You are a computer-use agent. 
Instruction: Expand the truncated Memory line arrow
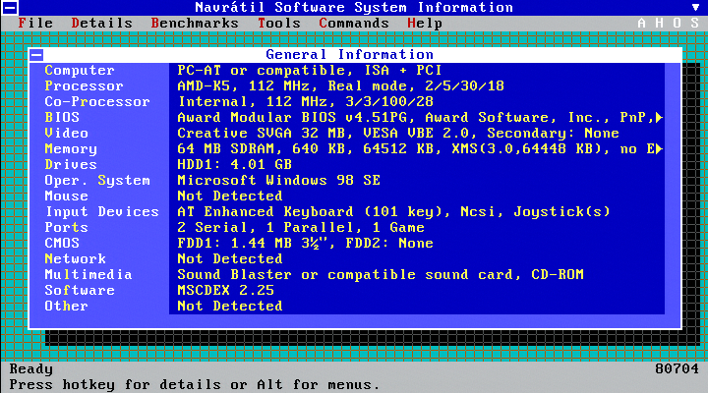tap(659, 149)
